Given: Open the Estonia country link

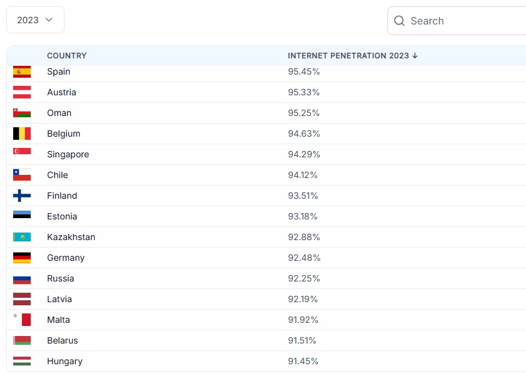Looking at the screenshot, I should [x=62, y=216].
